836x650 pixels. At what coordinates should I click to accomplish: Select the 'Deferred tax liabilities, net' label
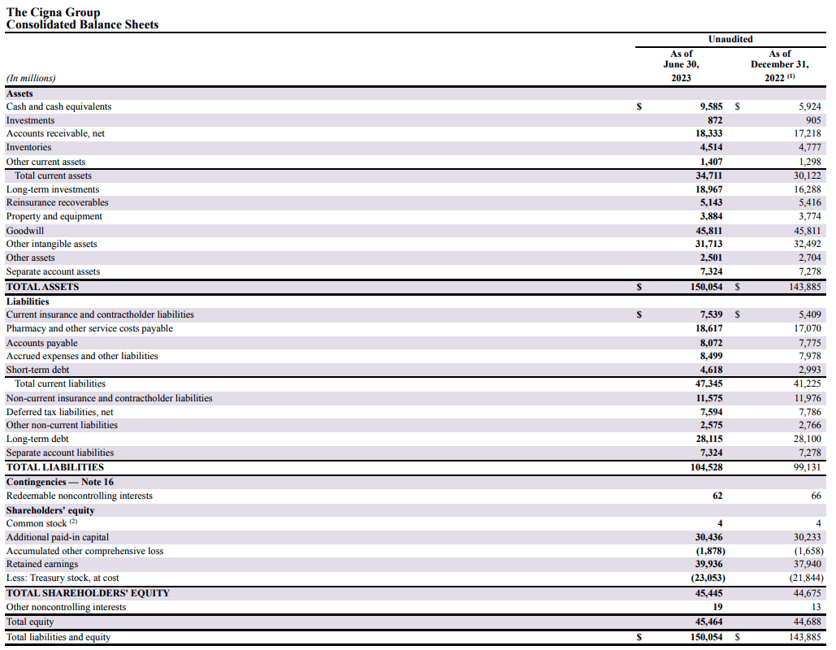[60, 412]
